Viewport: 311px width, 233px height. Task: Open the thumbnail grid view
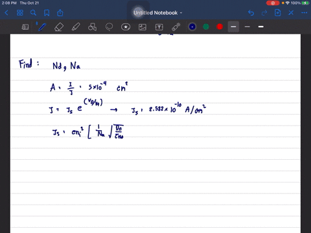click(20, 13)
